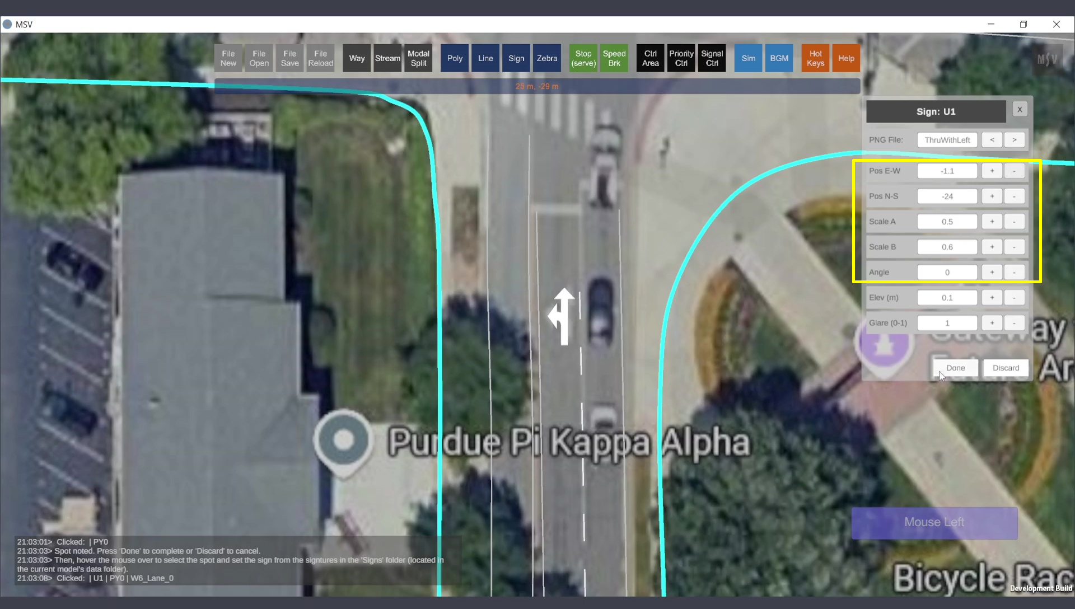Close the Sign U1 panel
1075x609 pixels.
pyautogui.click(x=1020, y=110)
